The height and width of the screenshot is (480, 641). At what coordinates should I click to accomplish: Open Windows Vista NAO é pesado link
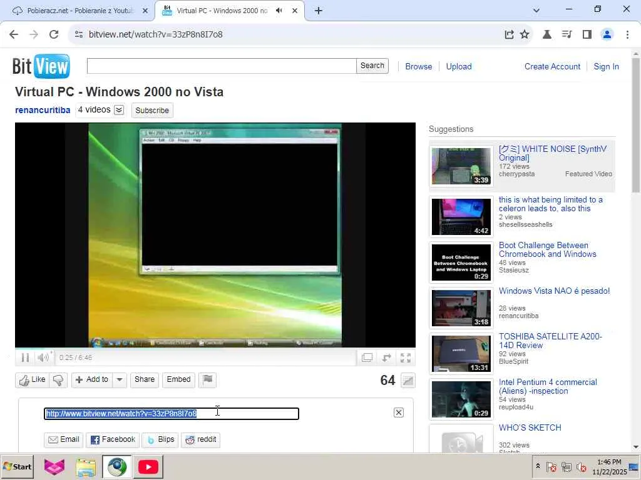tap(554, 291)
